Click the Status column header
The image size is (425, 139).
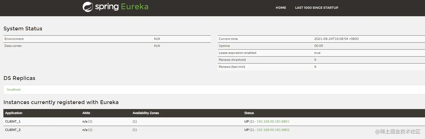pos(249,113)
